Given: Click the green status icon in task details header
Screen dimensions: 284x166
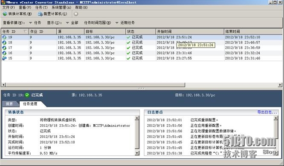Looking at the screenshot, I should tap(27, 95).
